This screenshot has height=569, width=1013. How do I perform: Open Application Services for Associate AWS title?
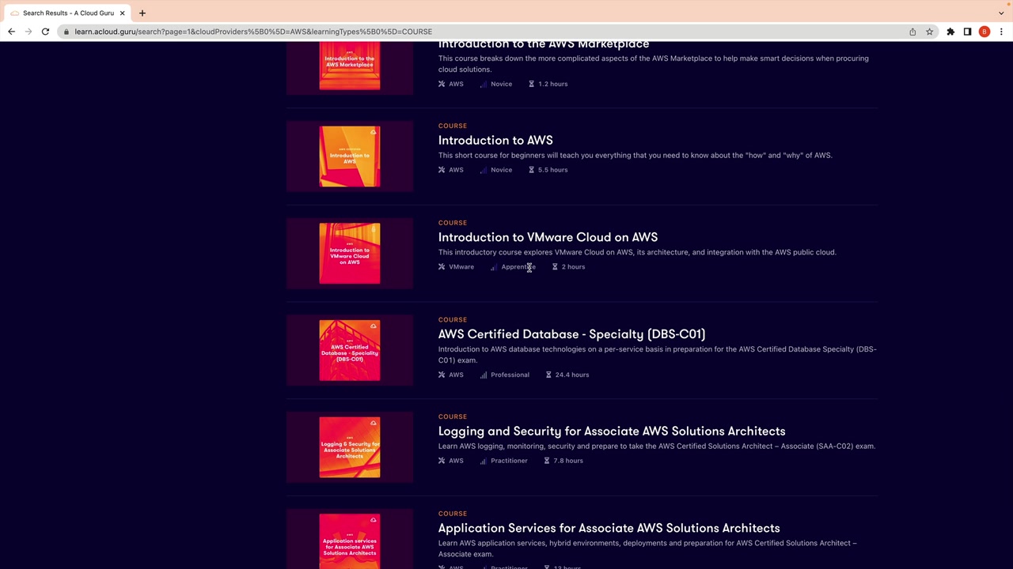609,528
